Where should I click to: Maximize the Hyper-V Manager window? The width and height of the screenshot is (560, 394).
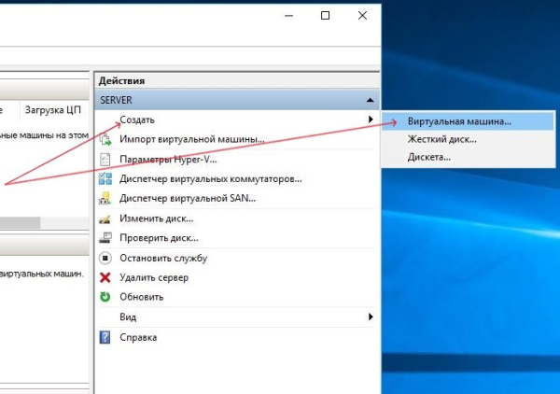coord(325,15)
